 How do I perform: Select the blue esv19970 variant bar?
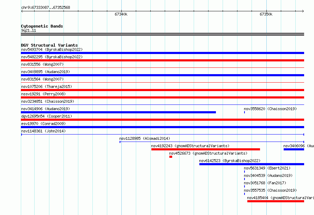point(162,127)
